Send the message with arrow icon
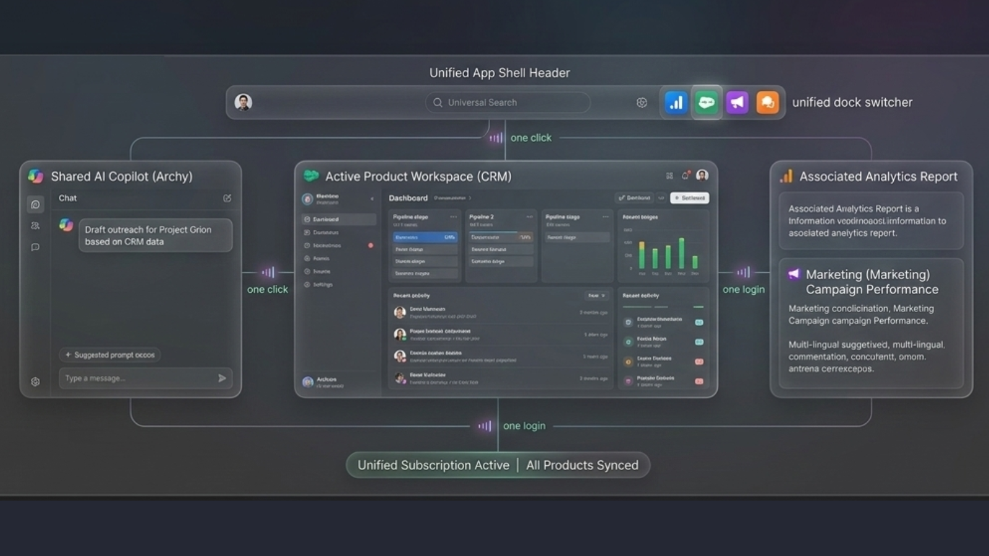The image size is (989, 556). (x=222, y=378)
